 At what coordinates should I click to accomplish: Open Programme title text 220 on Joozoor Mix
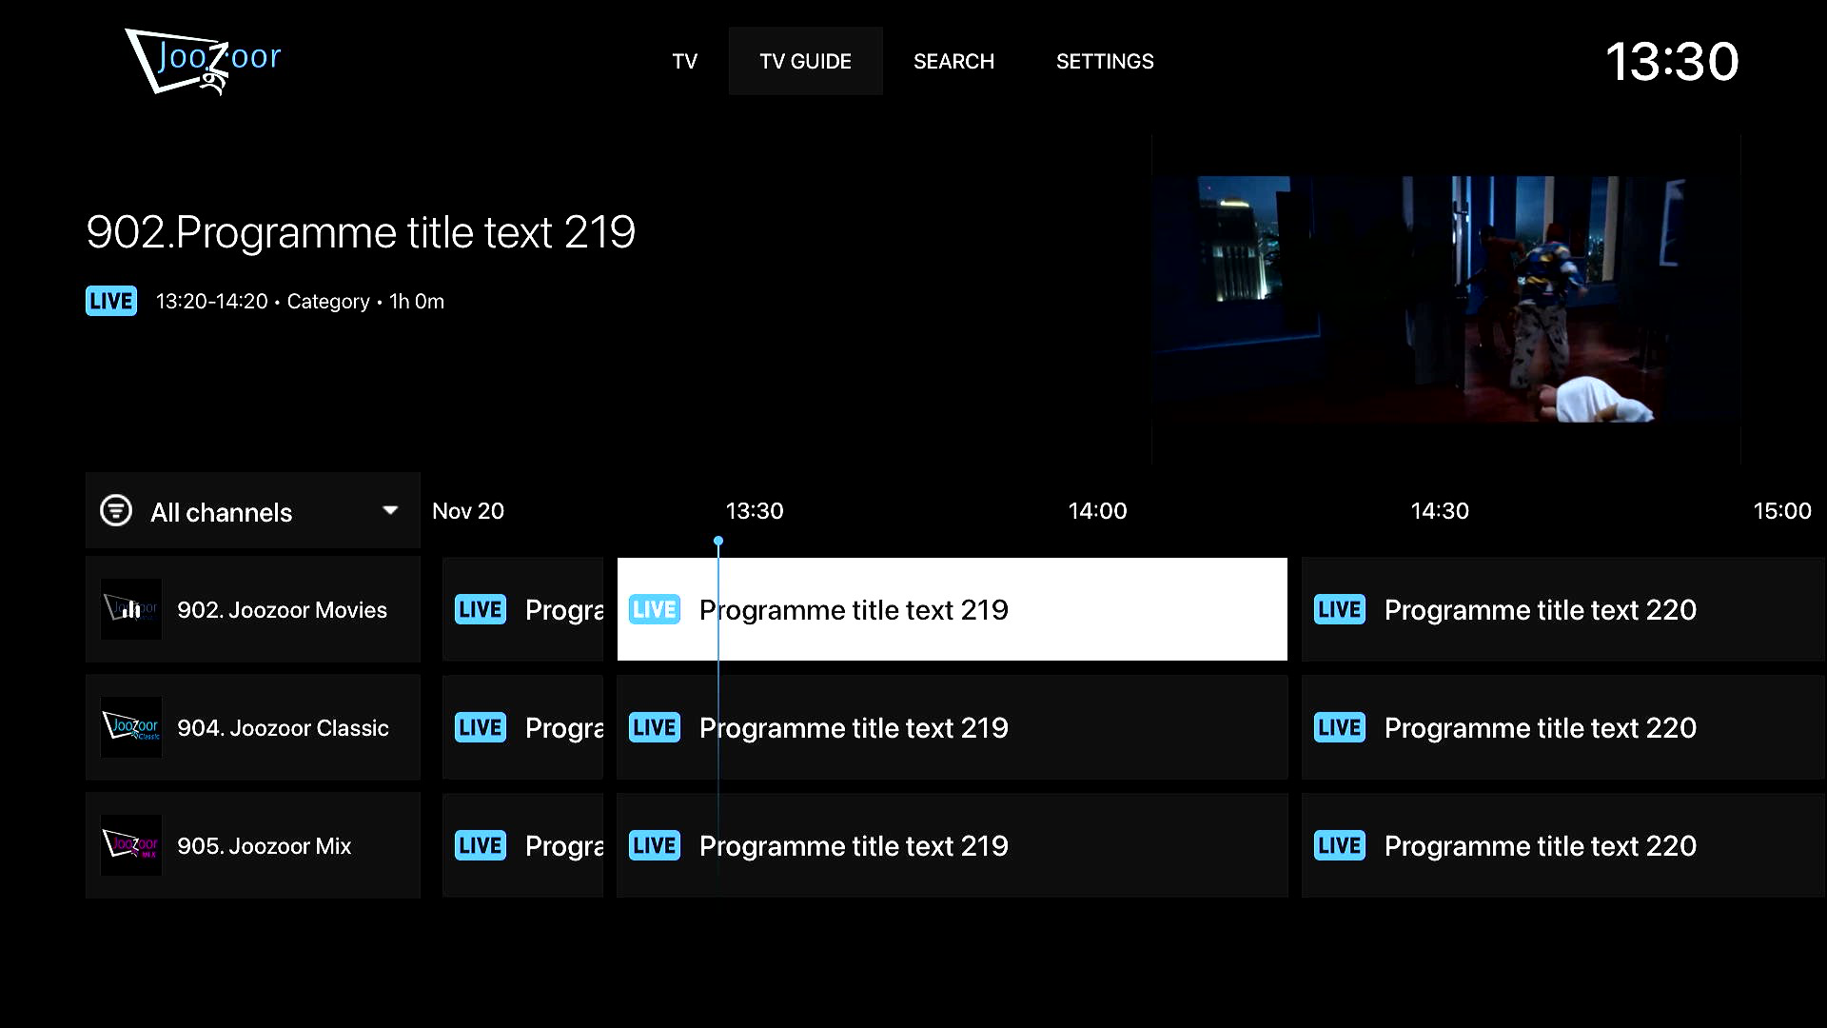point(1563,845)
